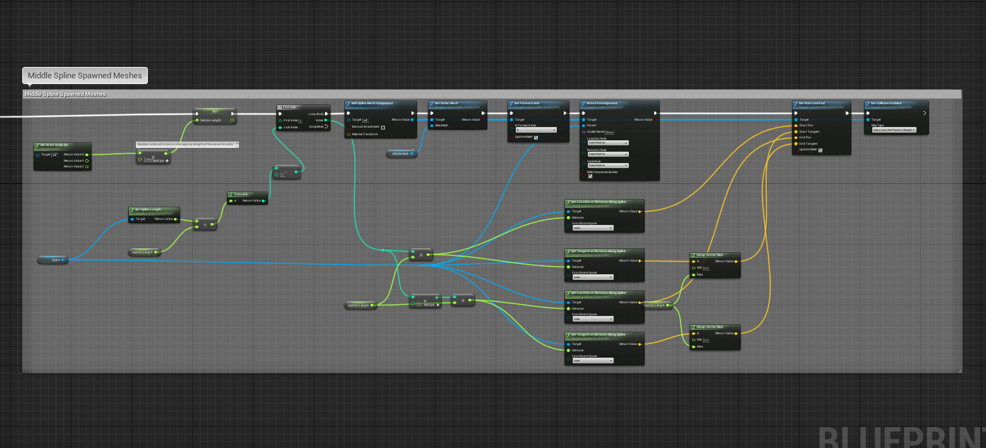The image size is (986, 448).
Task: Click the function icon on Set Collision Enabled
Action: click(867, 102)
